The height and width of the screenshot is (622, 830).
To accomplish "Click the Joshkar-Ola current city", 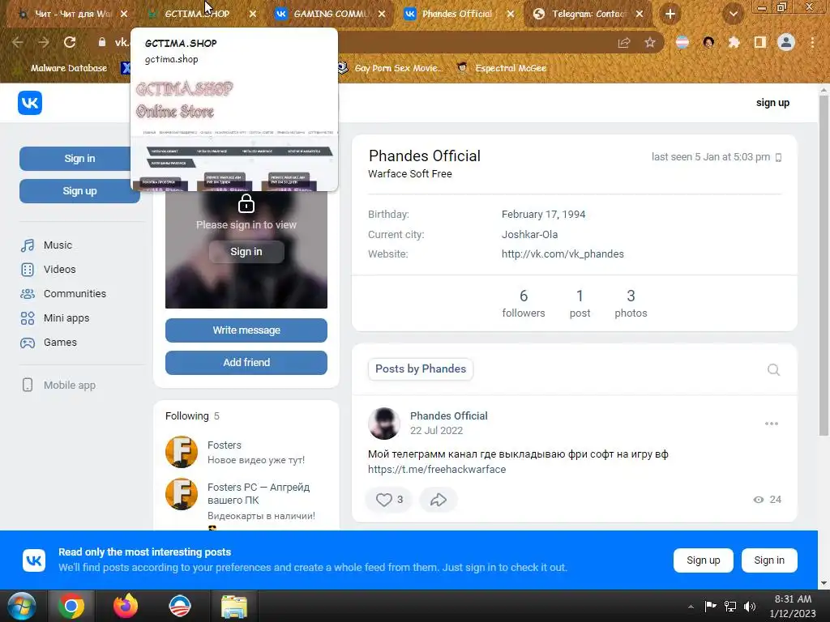I will (529, 234).
